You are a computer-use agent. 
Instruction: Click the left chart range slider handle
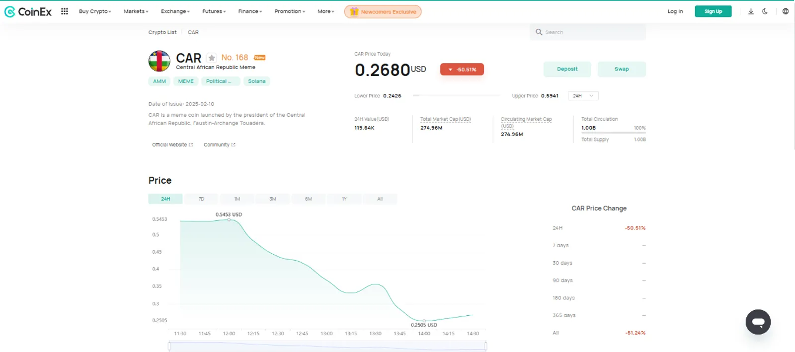coord(169,346)
